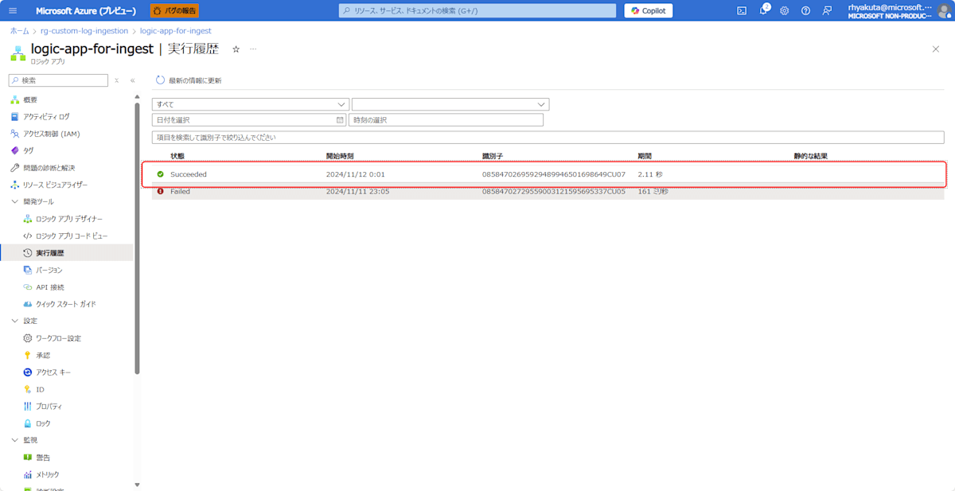This screenshot has width=955, height=491.
Task: Open portal settings gear
Action: tap(785, 10)
